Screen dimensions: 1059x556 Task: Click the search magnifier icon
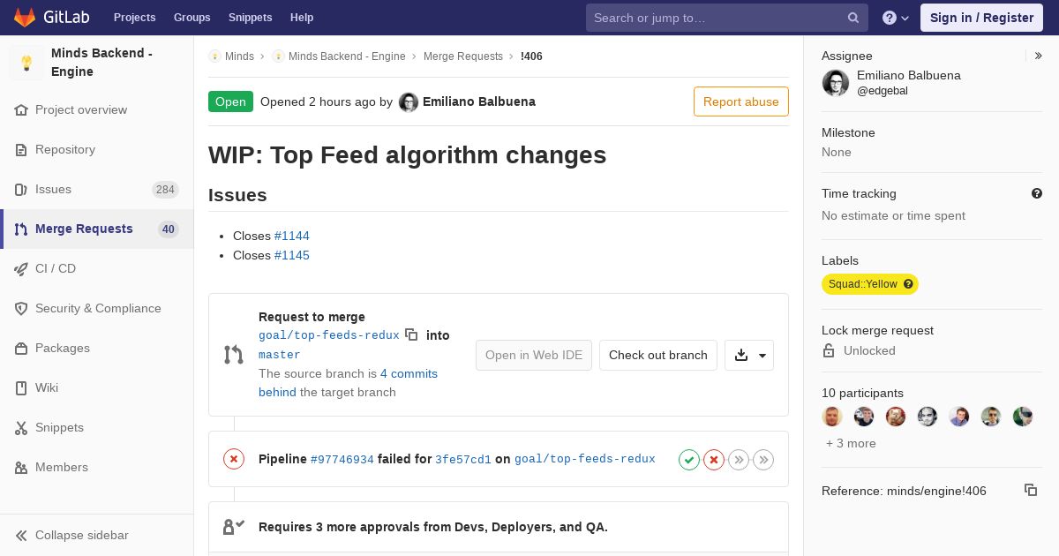tap(853, 18)
